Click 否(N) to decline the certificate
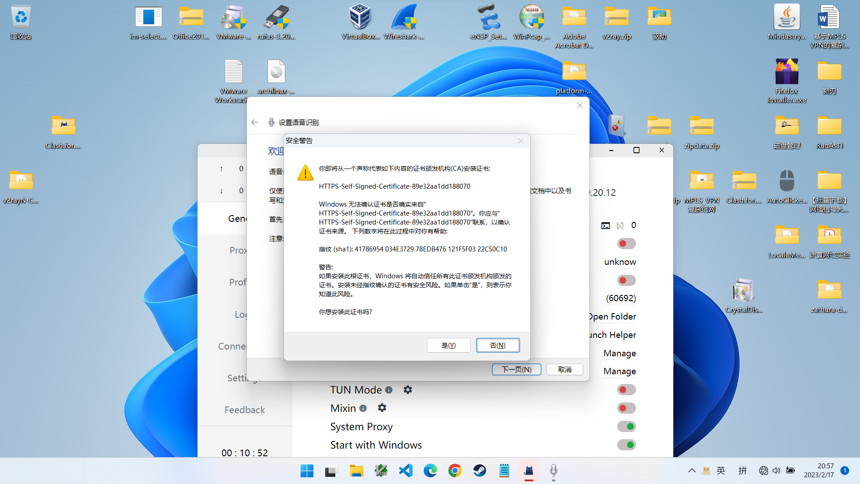The width and height of the screenshot is (860, 484). (498, 346)
